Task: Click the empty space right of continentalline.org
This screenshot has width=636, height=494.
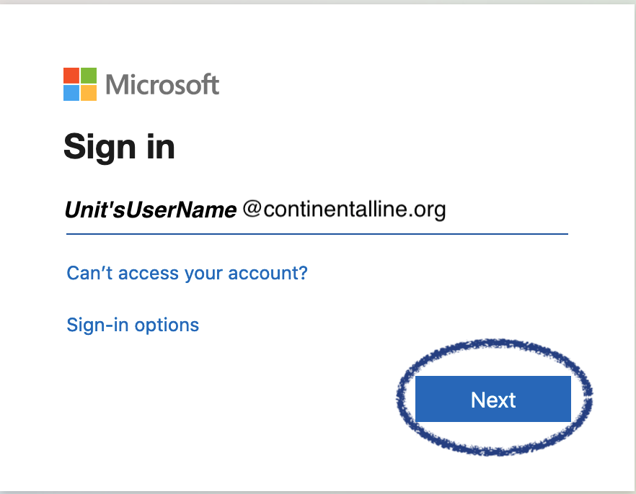Action: (508, 210)
